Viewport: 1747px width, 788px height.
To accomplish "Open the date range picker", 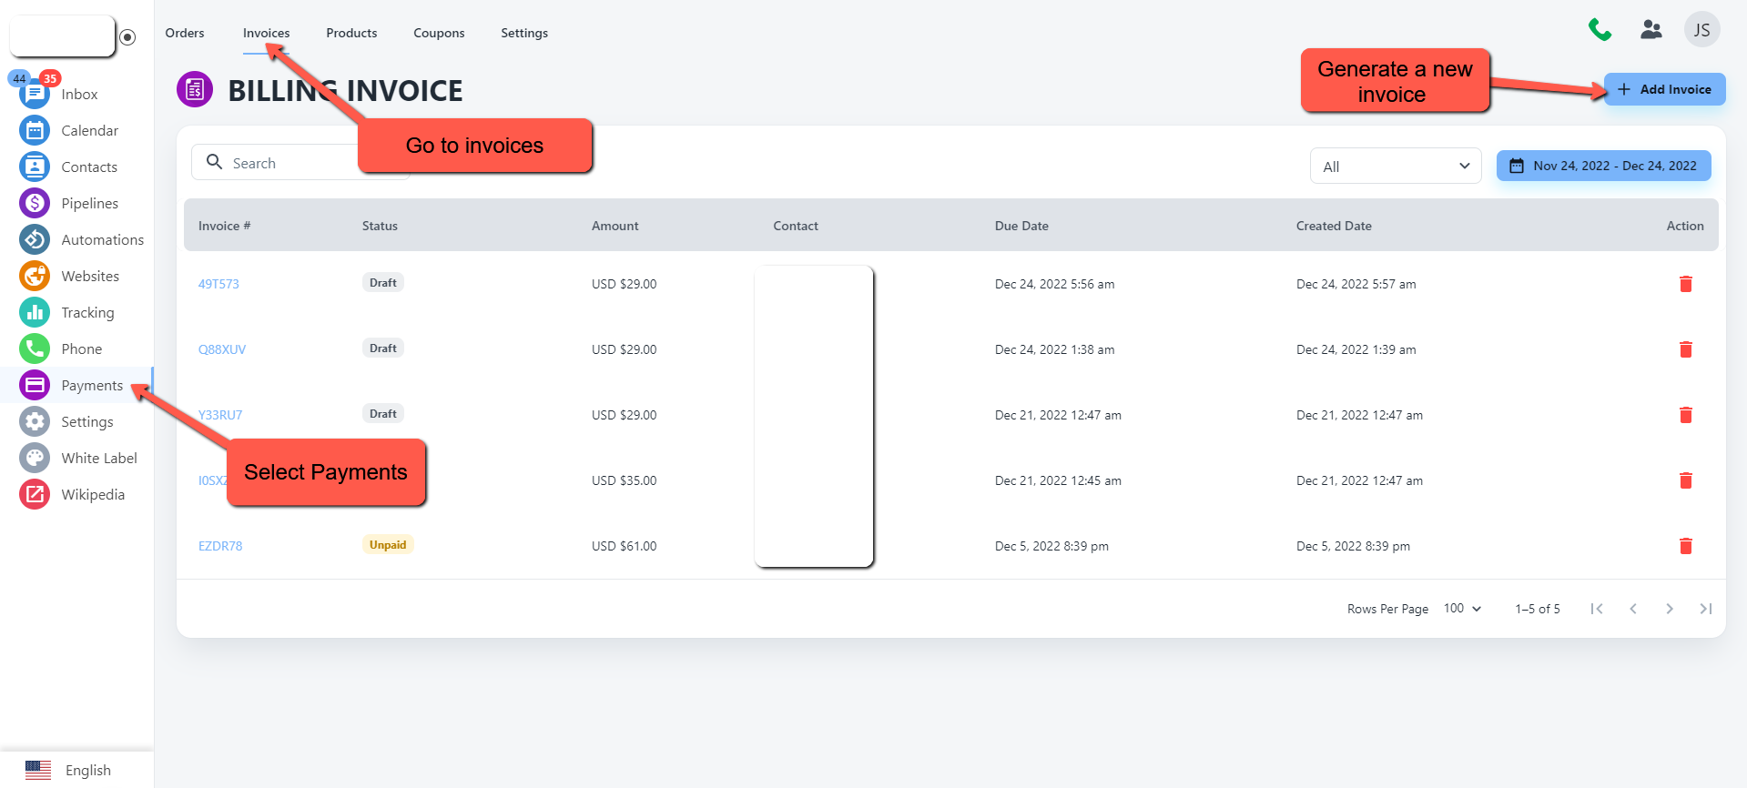I will tap(1603, 166).
